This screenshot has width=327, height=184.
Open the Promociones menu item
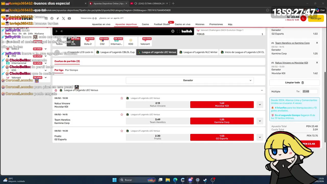coord(216,24)
